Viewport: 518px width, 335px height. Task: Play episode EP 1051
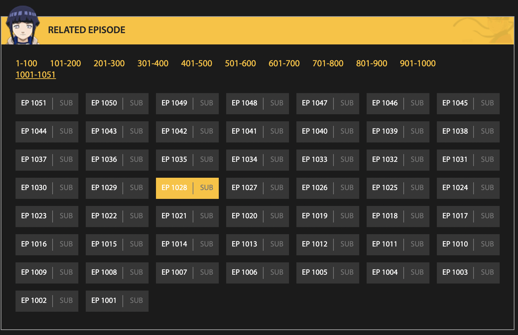coord(47,104)
